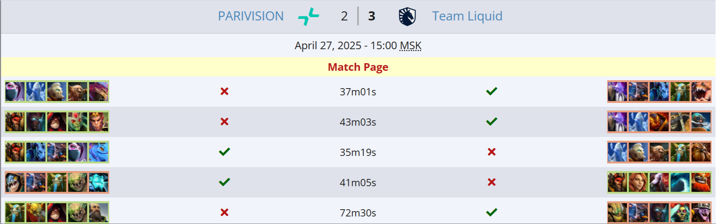The image size is (716, 224).
Task: Click Team Liquid's red cross for 41m05s game
Action: point(492,182)
